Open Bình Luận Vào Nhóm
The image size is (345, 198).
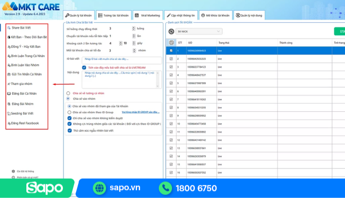pos(23,65)
